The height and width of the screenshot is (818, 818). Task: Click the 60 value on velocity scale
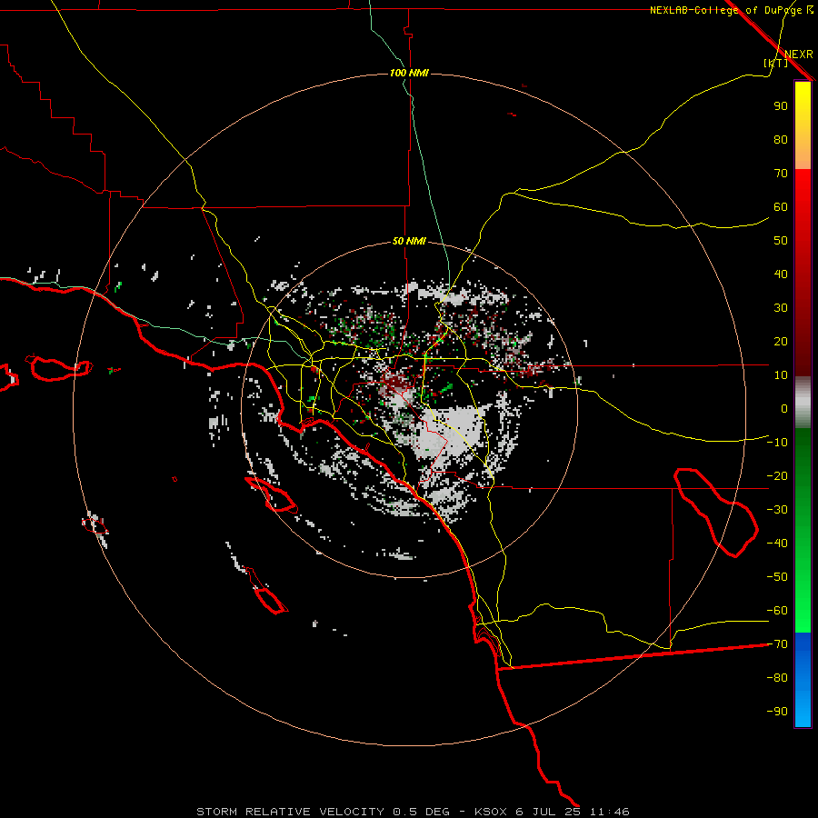tap(781, 206)
